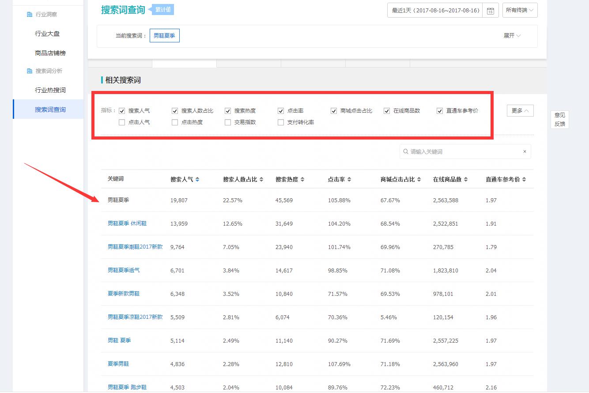Open the calendar date picker icon
Screen dimensions: 589x393
491,10
